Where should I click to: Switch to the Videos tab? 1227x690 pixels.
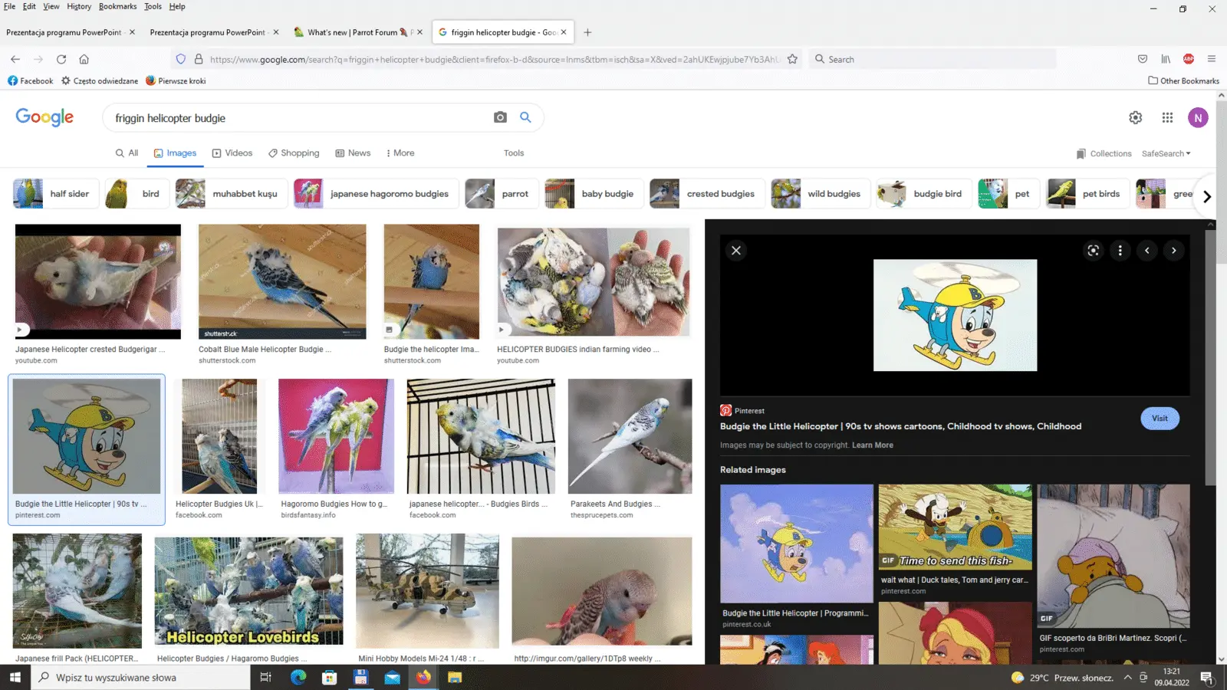[232, 153]
